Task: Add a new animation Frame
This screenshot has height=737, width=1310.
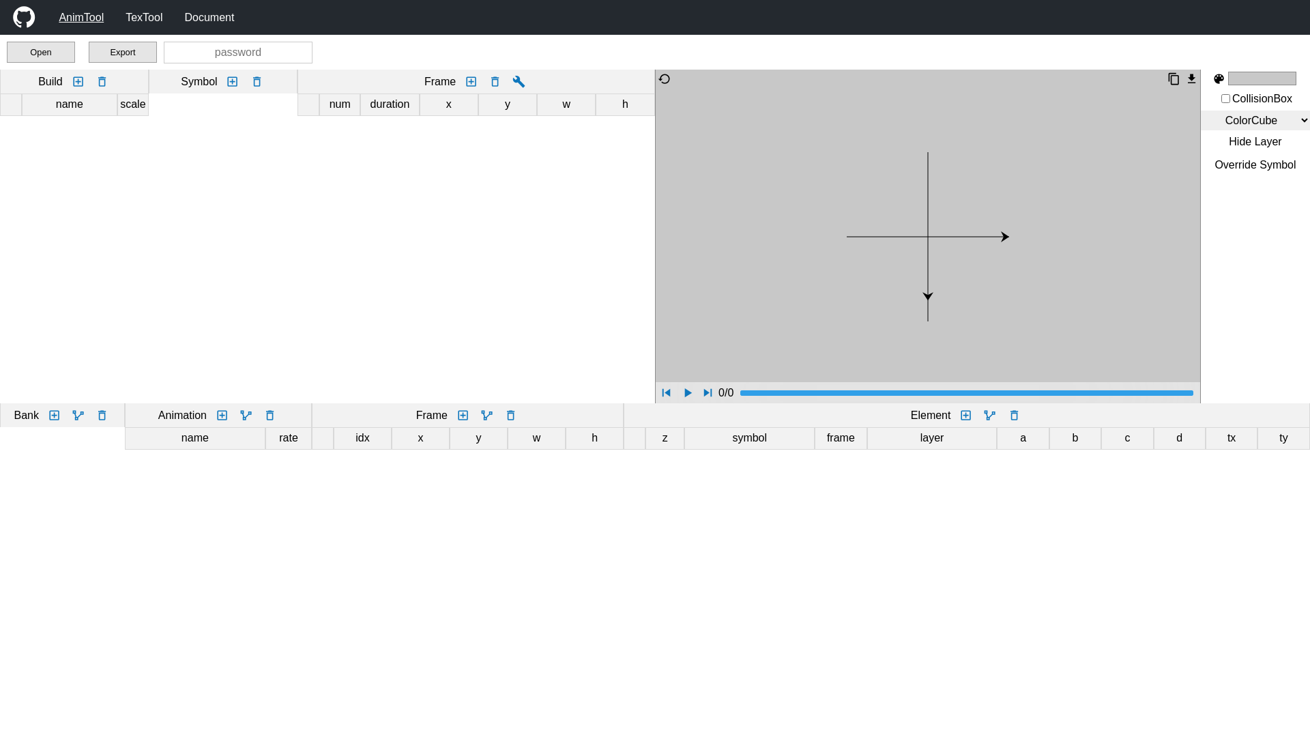Action: [463, 416]
